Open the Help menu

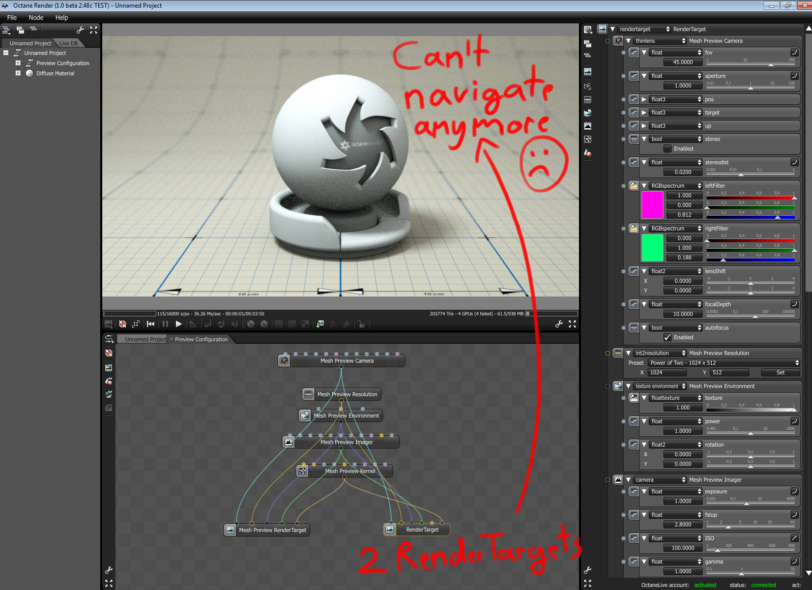(62, 17)
